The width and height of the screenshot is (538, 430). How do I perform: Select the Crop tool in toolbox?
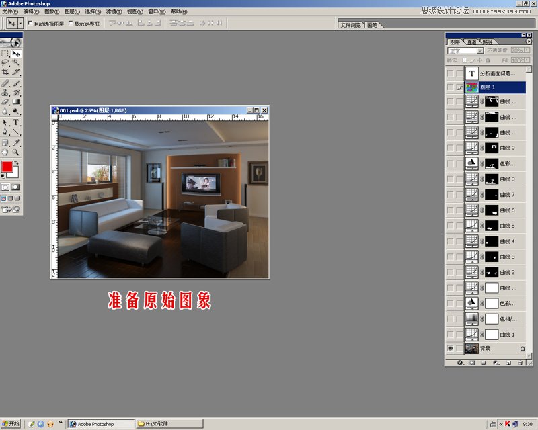tap(5, 72)
